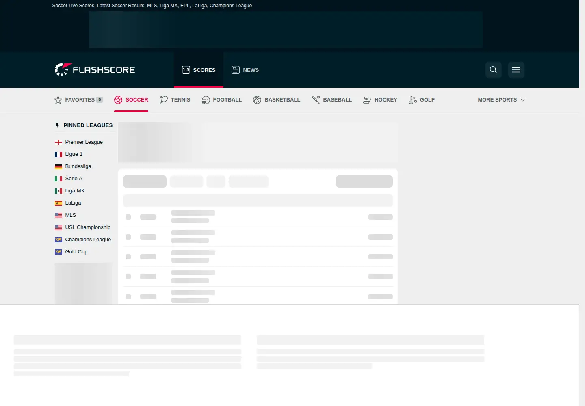Select the Football sport tab
Screen dimensions: 585x406
[x=222, y=100]
